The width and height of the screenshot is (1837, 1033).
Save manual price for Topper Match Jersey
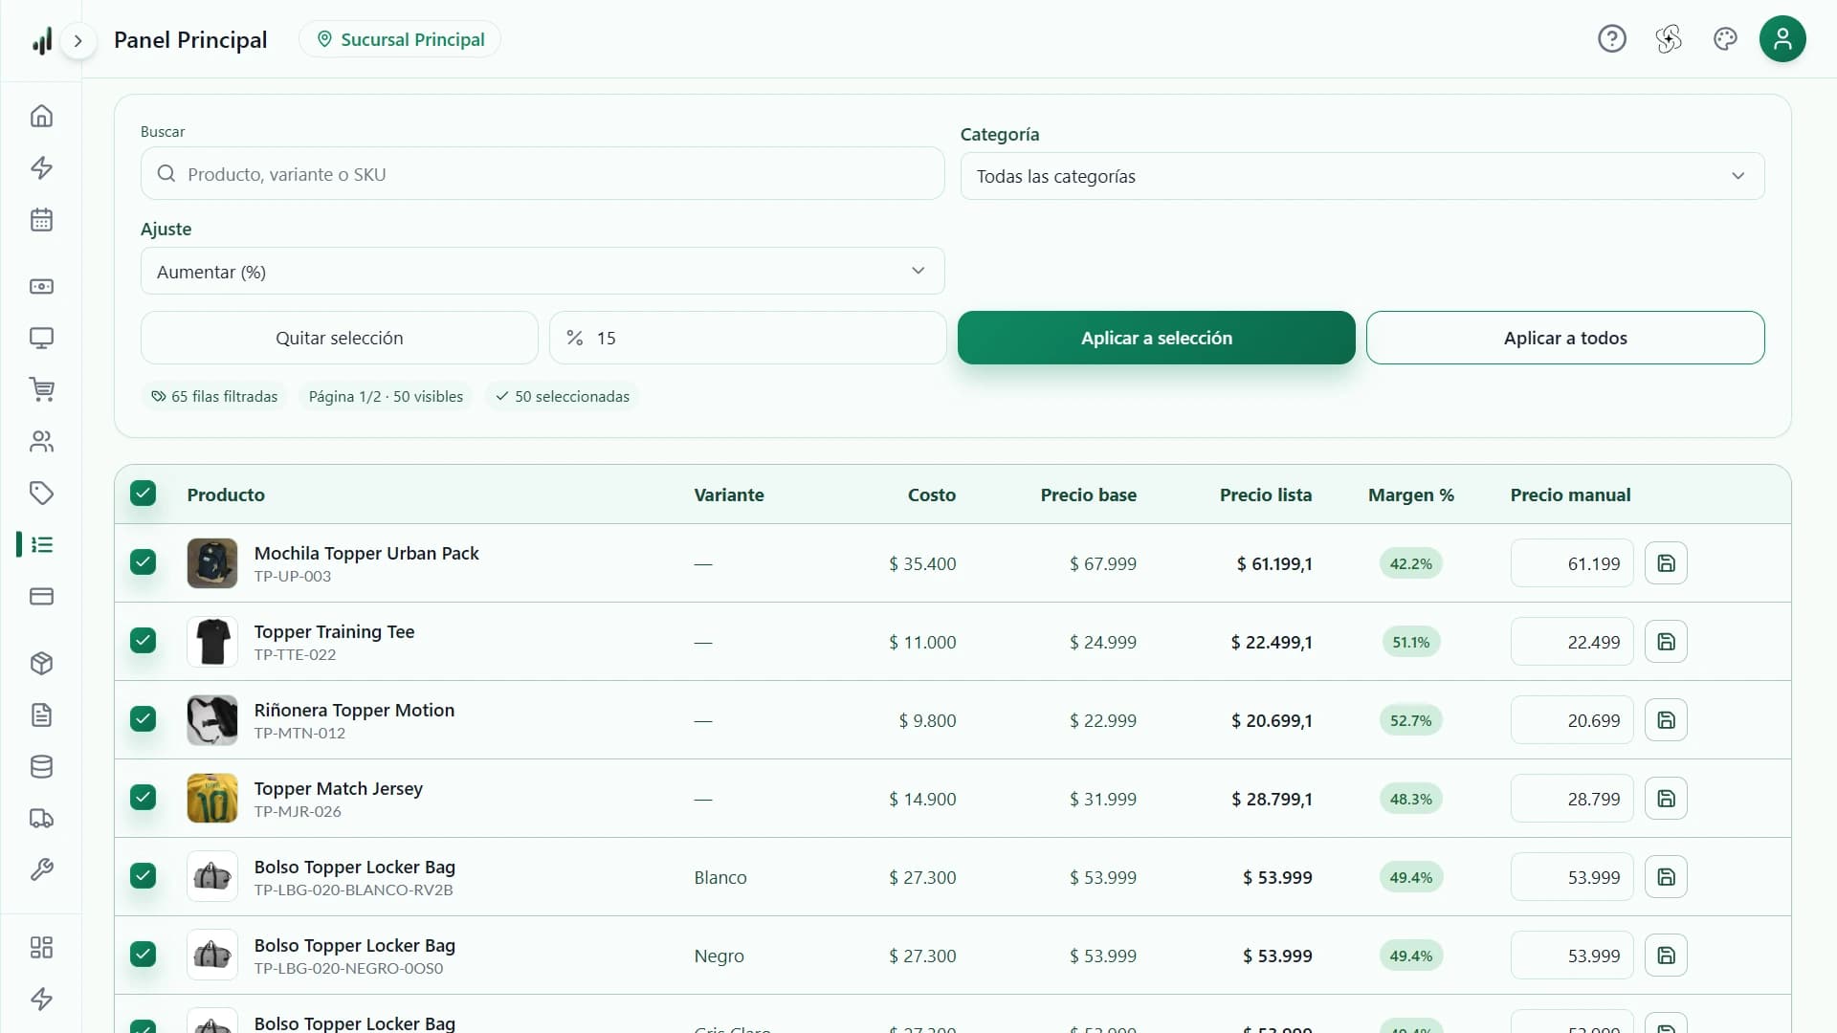click(1666, 799)
